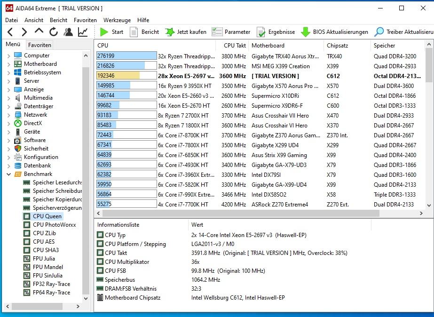Open the FP32 Ray-Trace benchmark
Screen dimensions: 434x317
[47, 284]
